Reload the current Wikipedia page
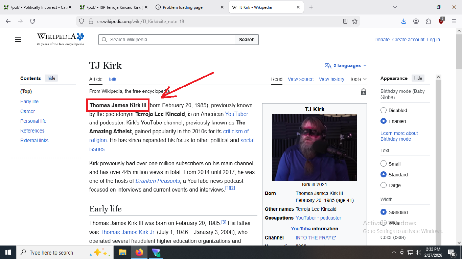Screen dimensions: 462x259 coord(32,21)
